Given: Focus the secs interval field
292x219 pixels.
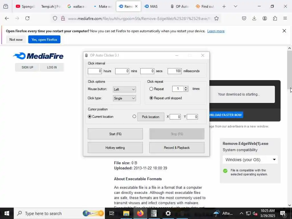Looking at the screenshot, I should coord(147,71).
